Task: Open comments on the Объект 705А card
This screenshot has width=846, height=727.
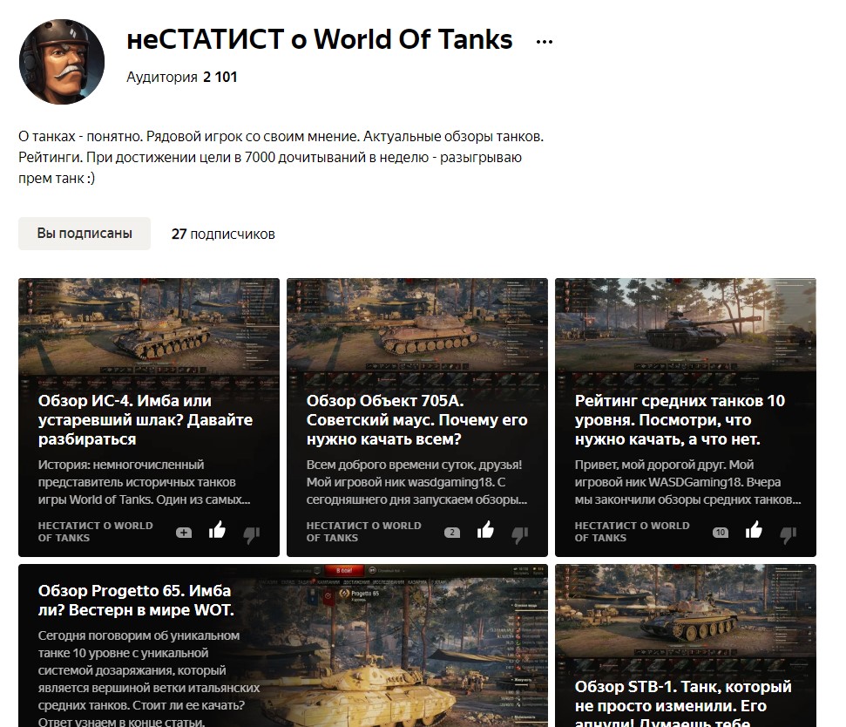Action: 452,533
